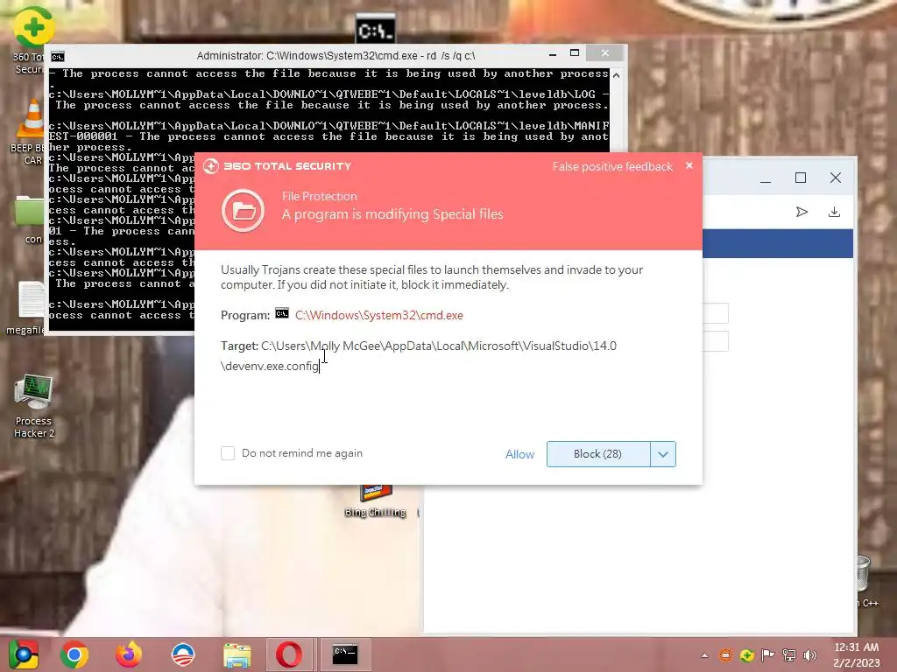Click the 360 Total Security logo icon

click(210, 165)
